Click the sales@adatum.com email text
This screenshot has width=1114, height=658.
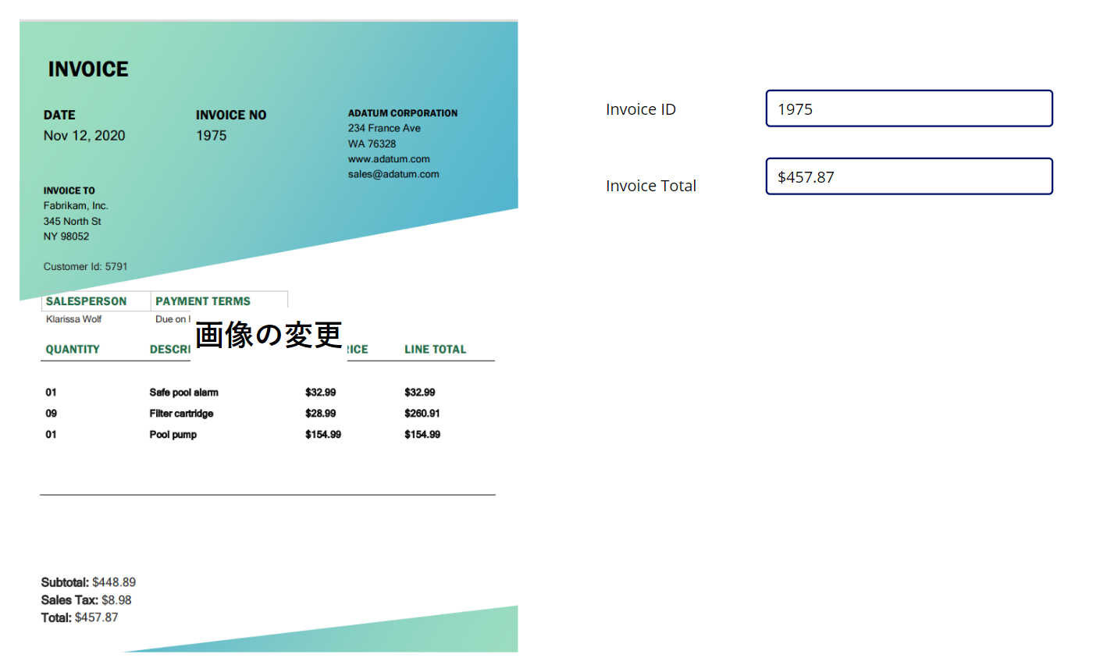pyautogui.click(x=393, y=174)
